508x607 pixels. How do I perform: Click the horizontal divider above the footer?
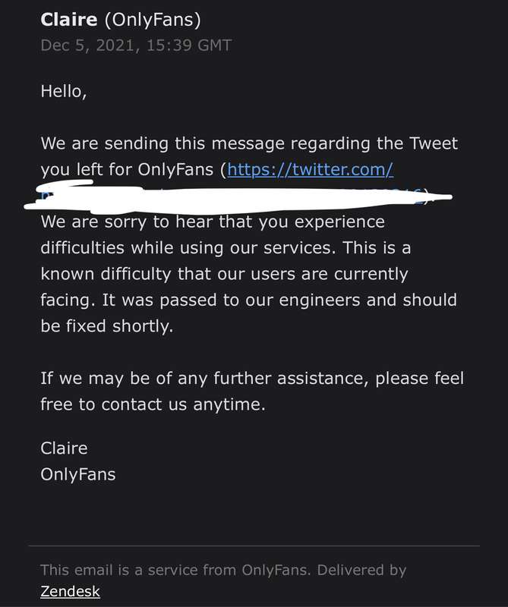tap(254, 546)
